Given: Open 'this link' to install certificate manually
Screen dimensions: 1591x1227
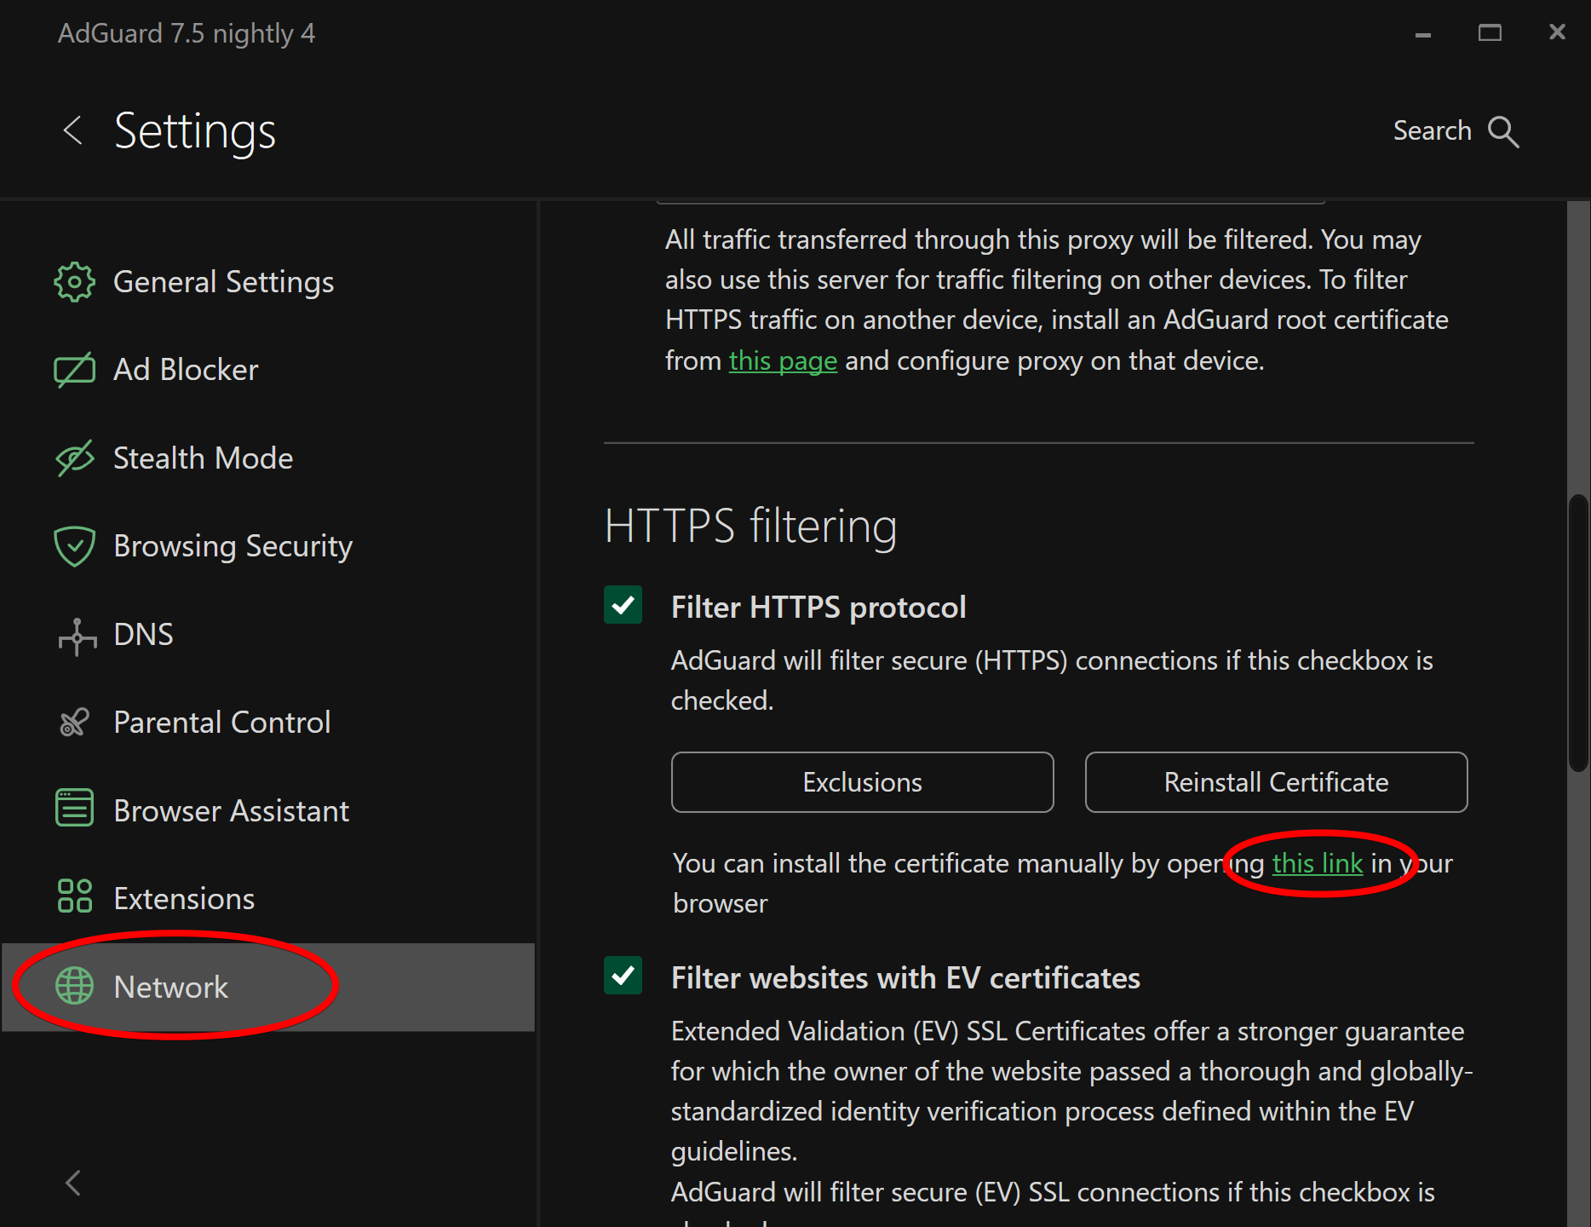Looking at the screenshot, I should [x=1318, y=864].
